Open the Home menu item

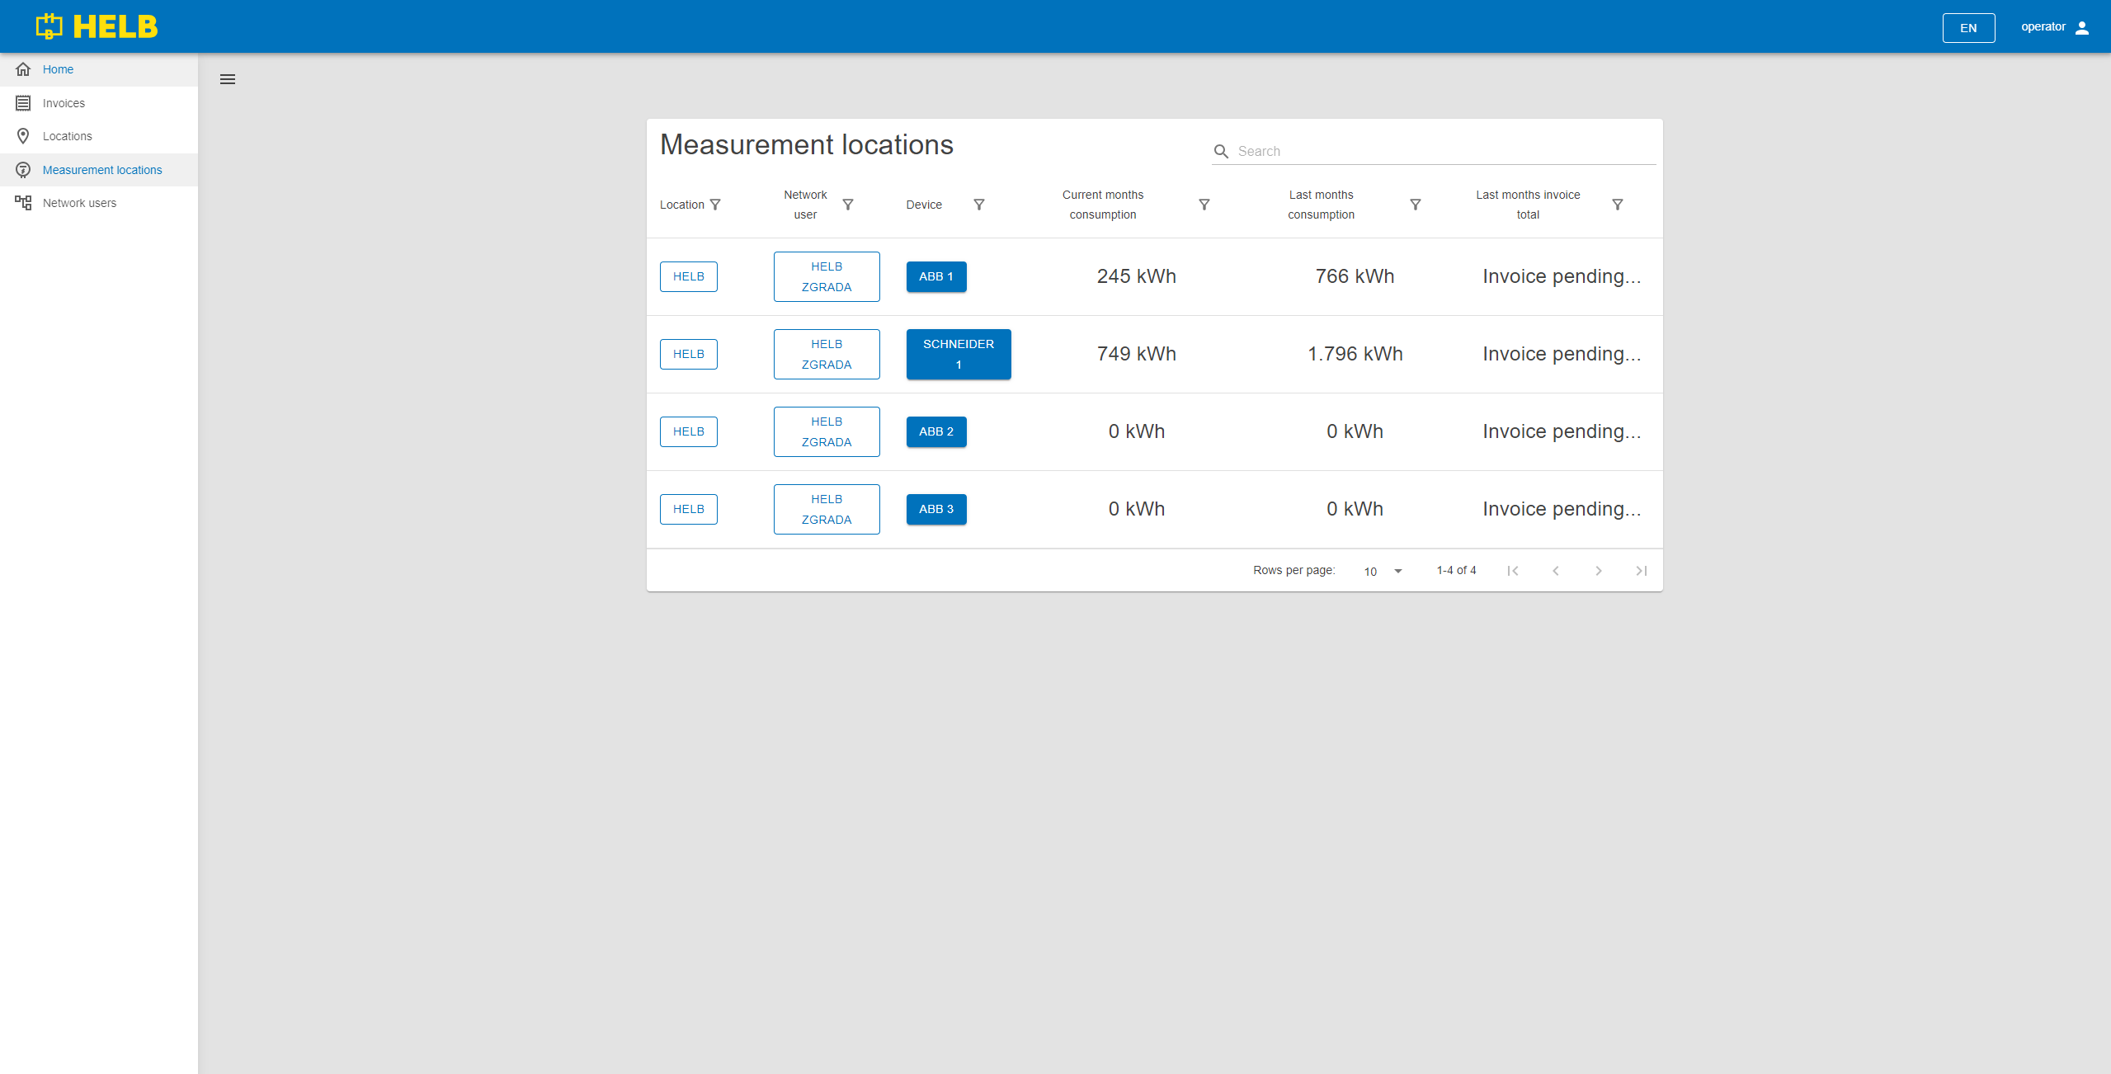point(99,69)
